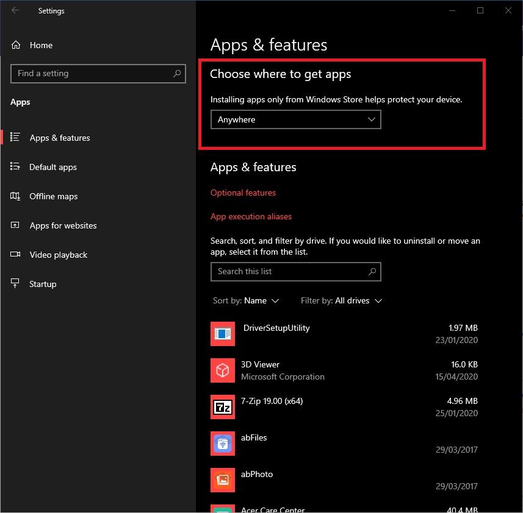Click the Video playback icon

[16, 255]
